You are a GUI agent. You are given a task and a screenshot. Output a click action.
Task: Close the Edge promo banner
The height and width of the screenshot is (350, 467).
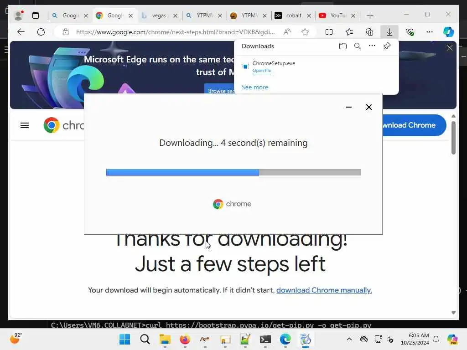[449, 48]
